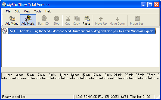Click the Cut scissors icon
Viewport: 161px width, 100px height.
tap(68, 18)
